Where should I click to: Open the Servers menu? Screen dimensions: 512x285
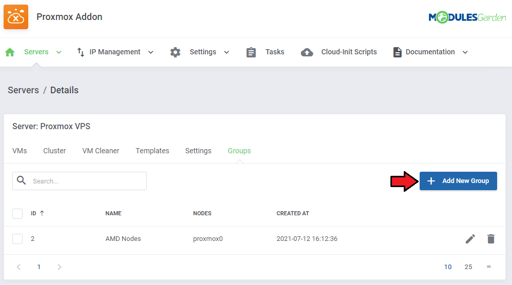[x=36, y=52]
